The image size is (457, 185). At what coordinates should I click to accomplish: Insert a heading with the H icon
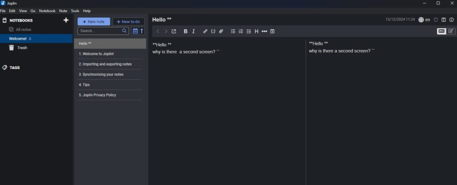click(x=257, y=31)
